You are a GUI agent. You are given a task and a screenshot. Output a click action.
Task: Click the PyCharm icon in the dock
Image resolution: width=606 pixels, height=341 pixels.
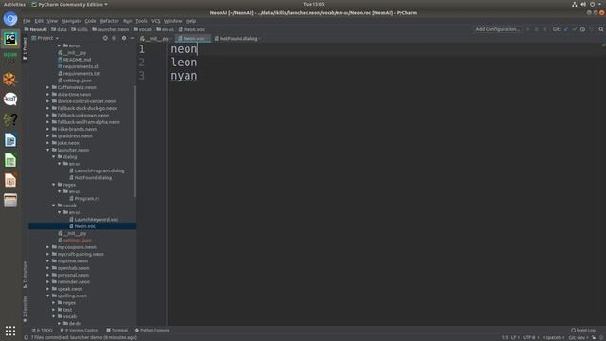(x=10, y=39)
